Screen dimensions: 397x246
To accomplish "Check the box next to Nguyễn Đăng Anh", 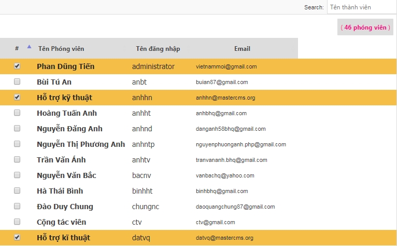I will (x=17, y=128).
